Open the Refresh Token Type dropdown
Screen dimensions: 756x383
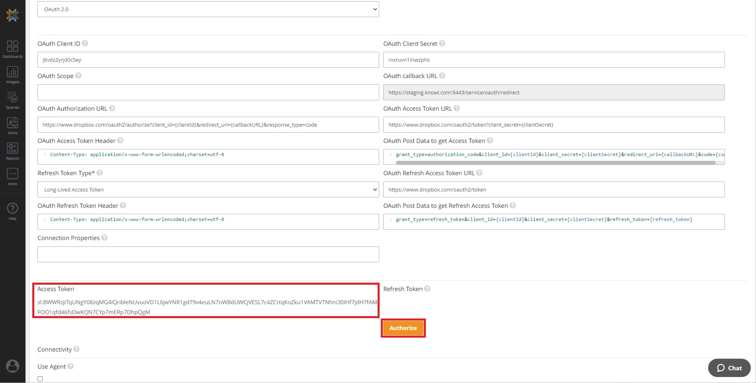pyautogui.click(x=208, y=190)
